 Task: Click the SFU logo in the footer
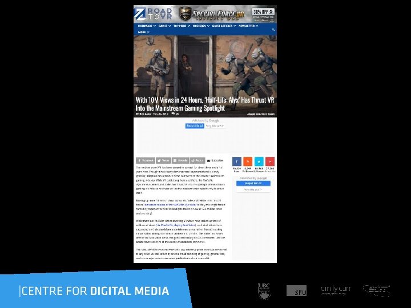(296, 291)
